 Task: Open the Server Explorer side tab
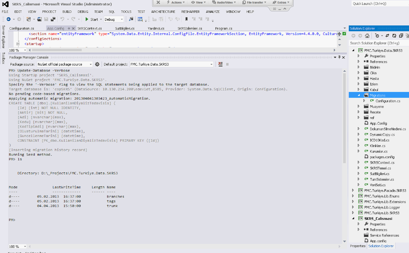pos(3,37)
